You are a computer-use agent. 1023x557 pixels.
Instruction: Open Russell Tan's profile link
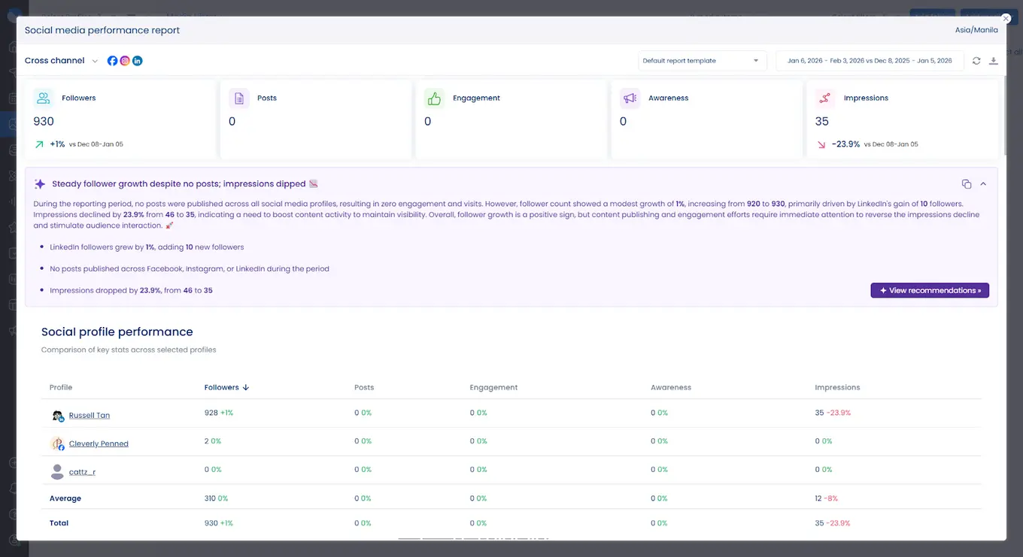point(89,415)
